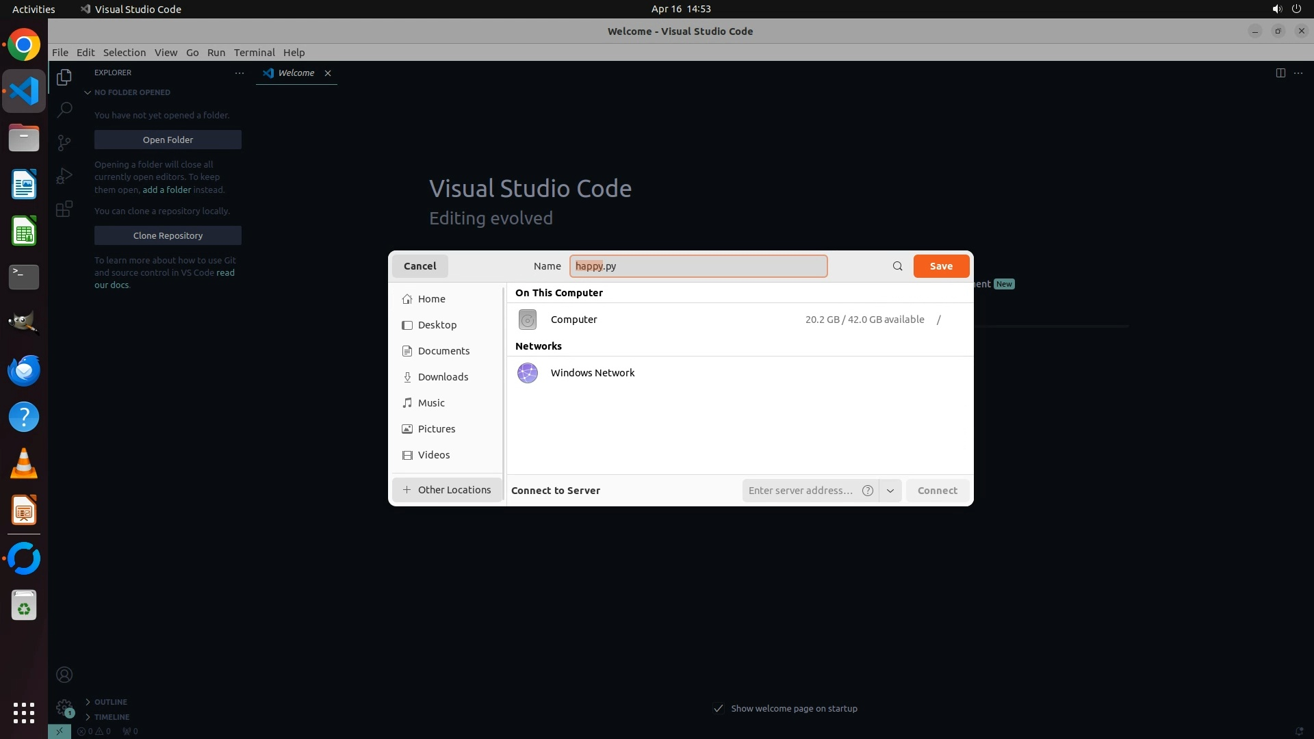Open the Search view icon
The height and width of the screenshot is (739, 1314).
(x=64, y=109)
